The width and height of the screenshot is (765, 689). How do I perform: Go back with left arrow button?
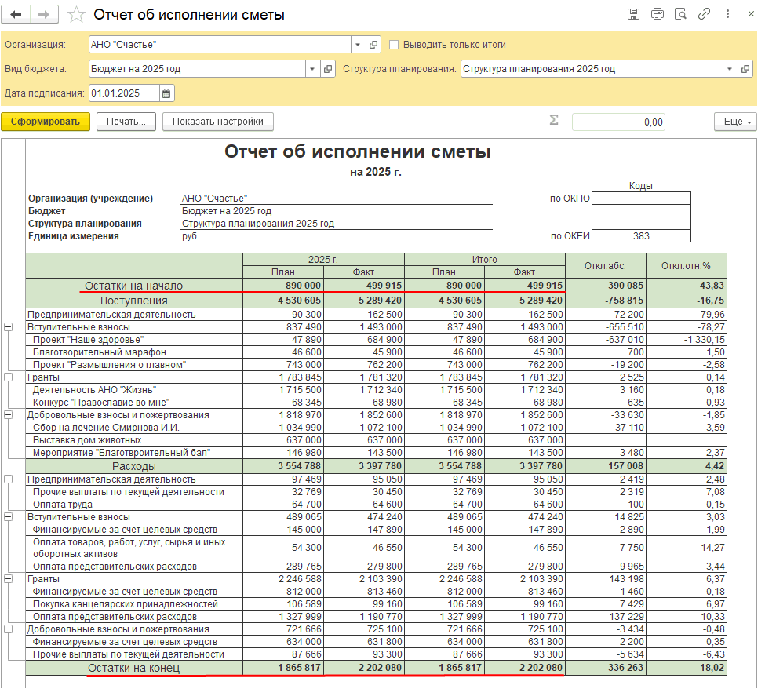coord(16,15)
